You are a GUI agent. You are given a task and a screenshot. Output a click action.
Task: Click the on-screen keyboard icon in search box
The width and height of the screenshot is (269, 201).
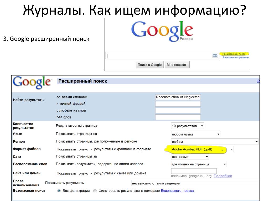[x=215, y=55]
